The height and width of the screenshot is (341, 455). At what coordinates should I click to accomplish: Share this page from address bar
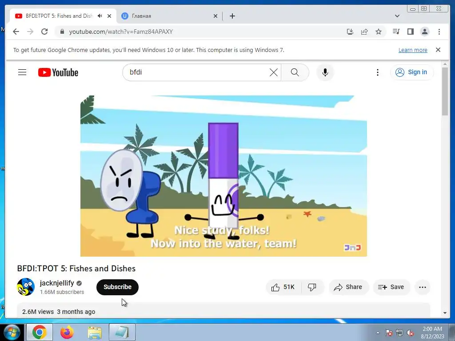coord(364,32)
